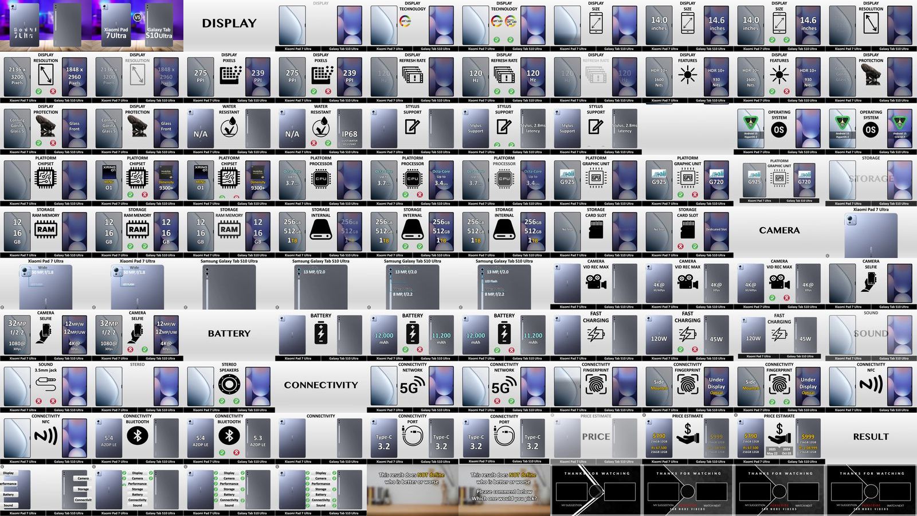
Task: Click the '2025 May 22' release date tag
Action: [772, 451]
